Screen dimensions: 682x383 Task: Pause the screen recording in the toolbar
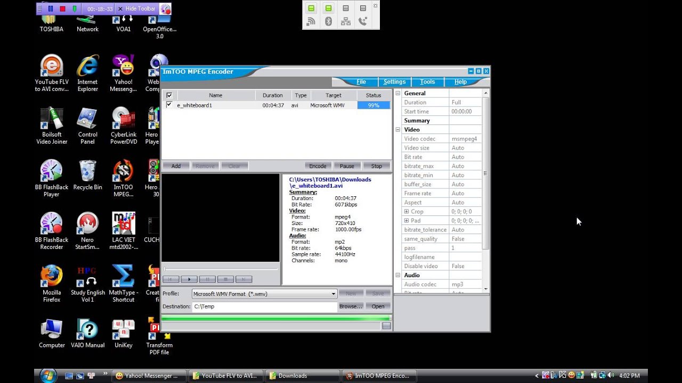point(51,9)
